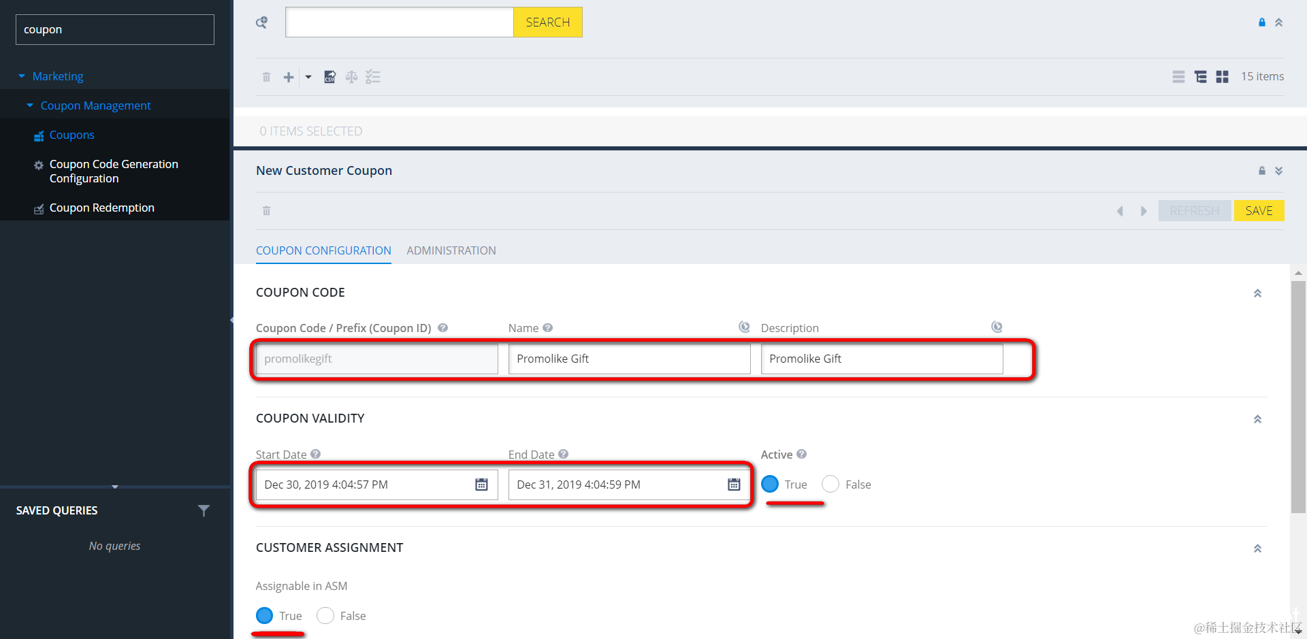Viewport: 1307px width, 639px height.
Task: Set Active to False
Action: 830,484
